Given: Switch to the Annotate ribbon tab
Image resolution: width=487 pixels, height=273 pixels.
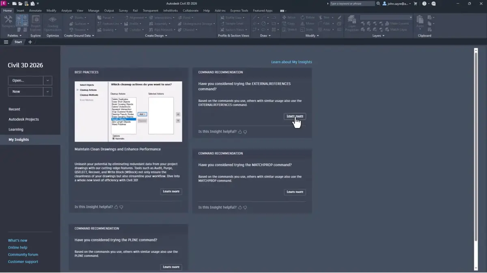Looking at the screenshot, I should click(x=35, y=11).
